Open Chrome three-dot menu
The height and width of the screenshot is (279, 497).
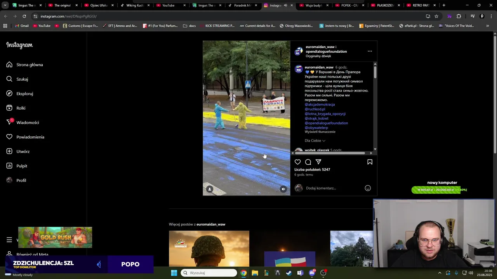491,16
